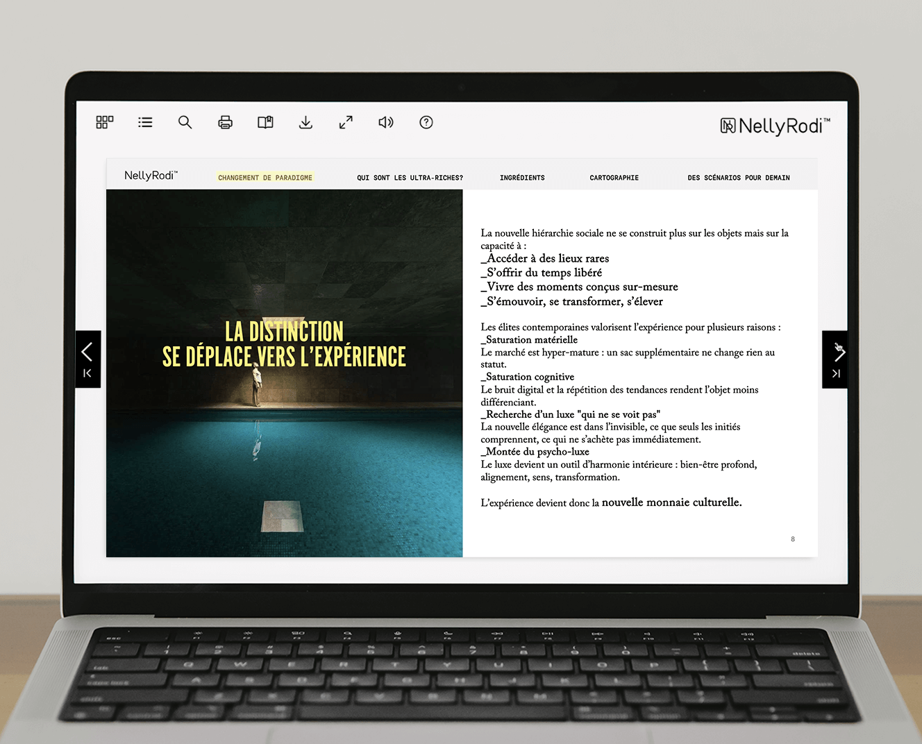Open the page thumbnails grid view
Screen dimensions: 922x744
pos(105,122)
